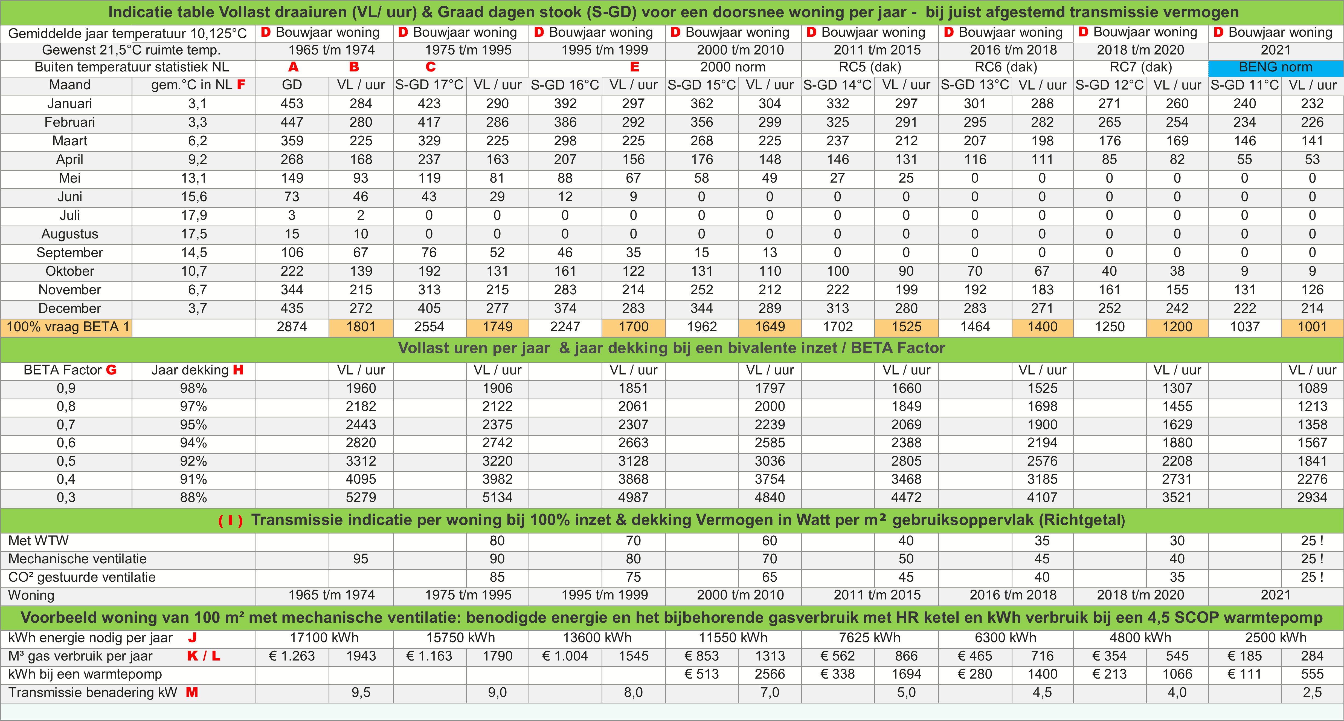Click the '95' value in Mechanische ventilatie row

click(361, 560)
